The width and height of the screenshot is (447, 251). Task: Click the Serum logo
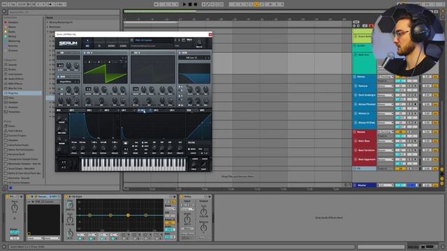[68, 43]
